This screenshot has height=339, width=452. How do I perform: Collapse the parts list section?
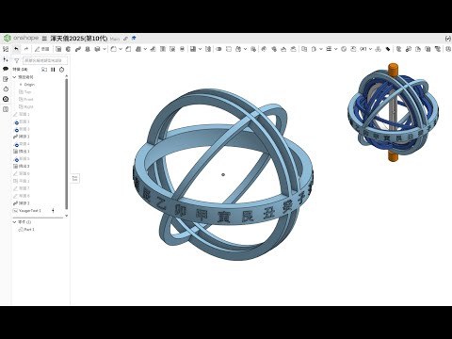[x=14, y=222]
